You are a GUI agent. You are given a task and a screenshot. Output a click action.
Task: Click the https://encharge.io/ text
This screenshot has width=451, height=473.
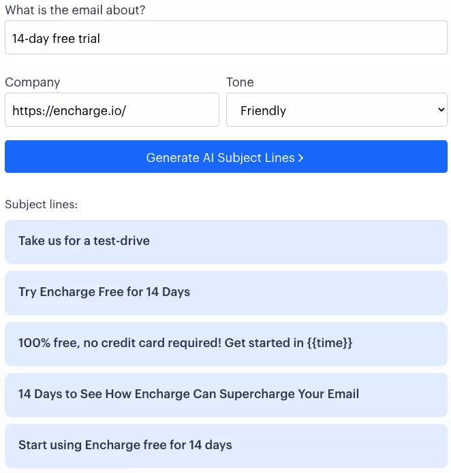click(69, 111)
